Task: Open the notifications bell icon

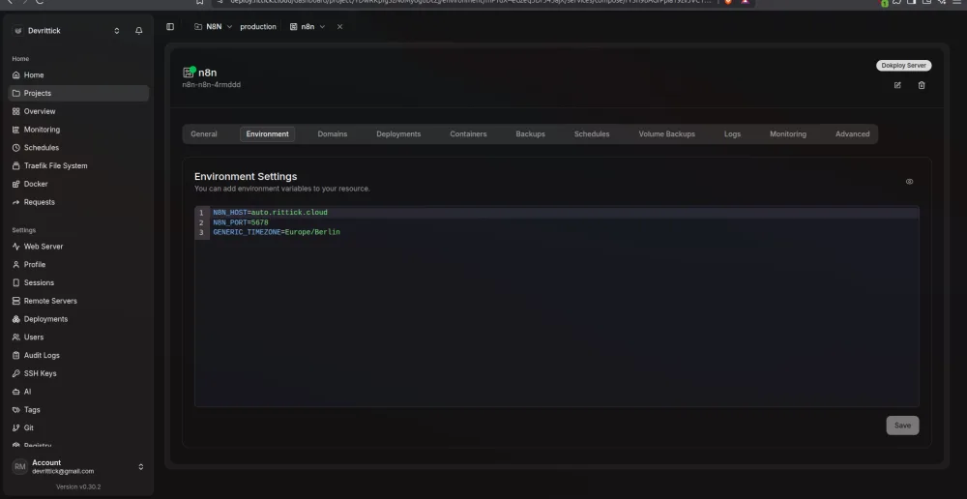Action: tap(138, 31)
